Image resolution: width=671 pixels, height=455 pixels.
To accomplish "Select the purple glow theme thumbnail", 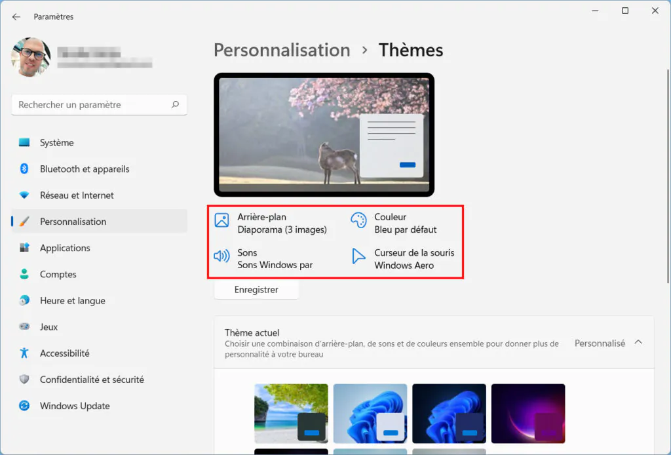I will pyautogui.click(x=528, y=414).
